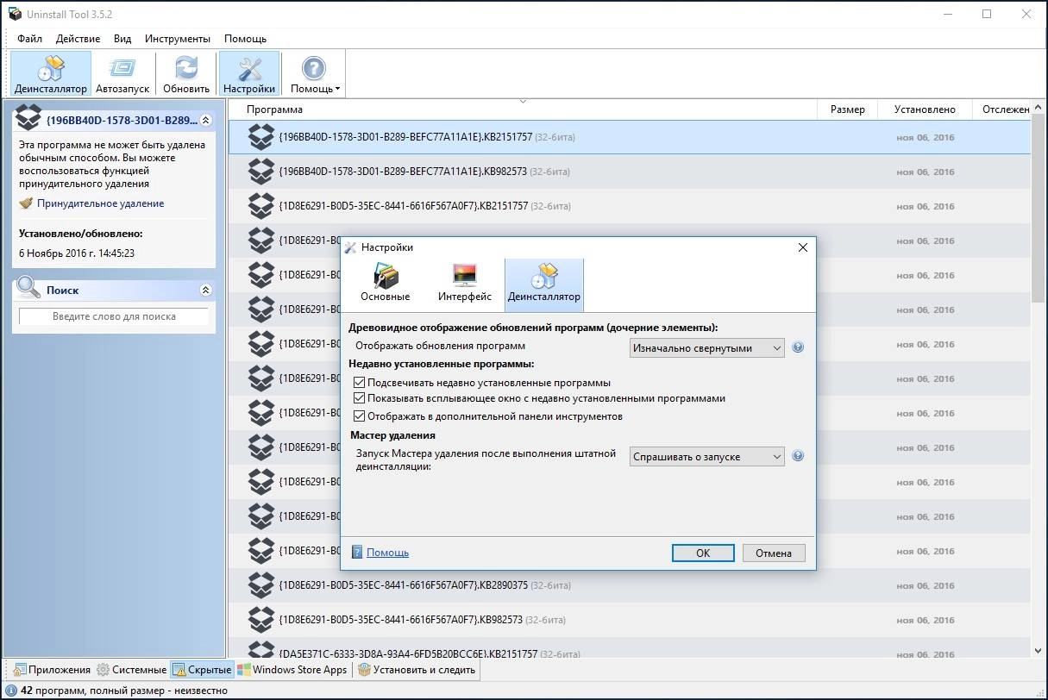
Task: Click Принудительное удаление link
Action: [x=100, y=203]
